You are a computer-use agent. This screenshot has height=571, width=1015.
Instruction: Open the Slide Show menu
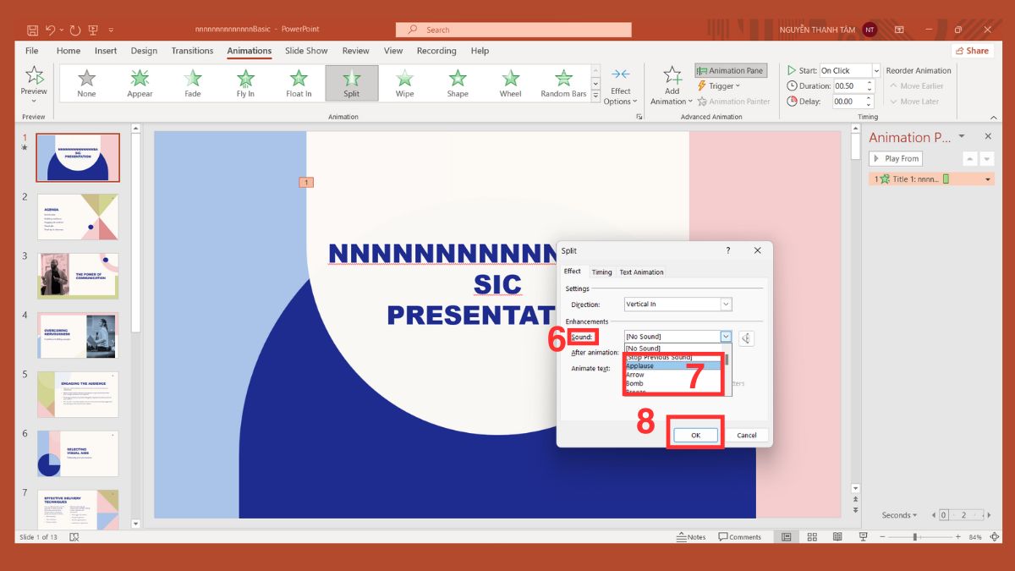(305, 51)
